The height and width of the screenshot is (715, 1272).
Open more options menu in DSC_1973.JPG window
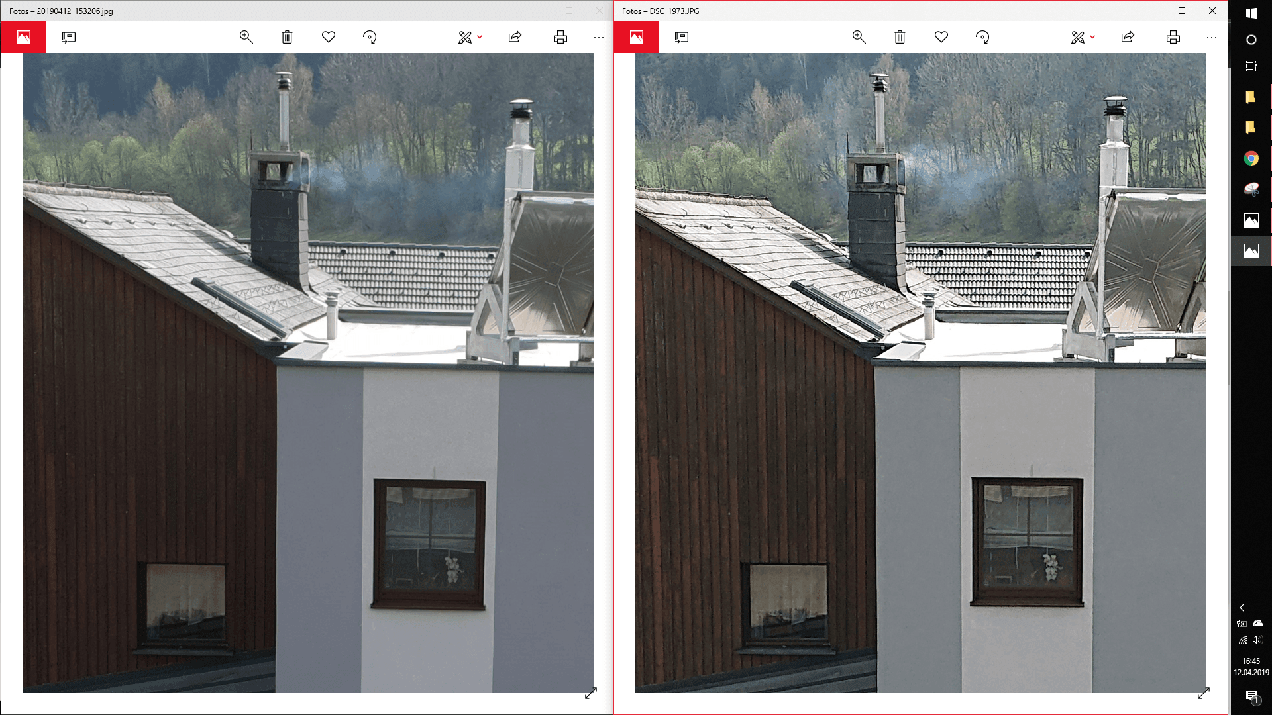coord(1212,38)
